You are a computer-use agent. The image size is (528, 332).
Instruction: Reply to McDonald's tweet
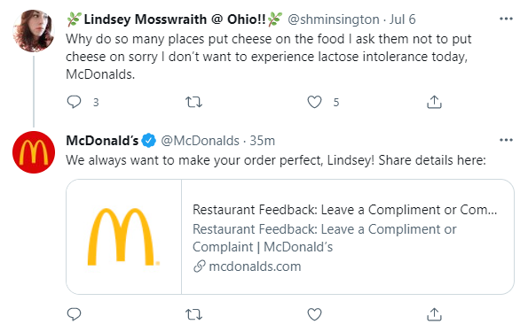coord(74,314)
